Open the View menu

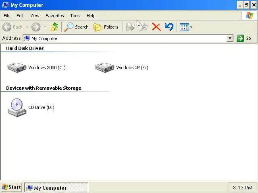[x=35, y=16]
